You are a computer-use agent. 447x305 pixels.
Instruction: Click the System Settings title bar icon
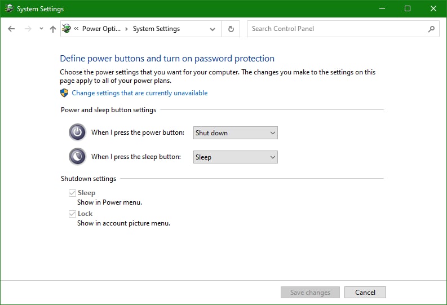(x=9, y=8)
